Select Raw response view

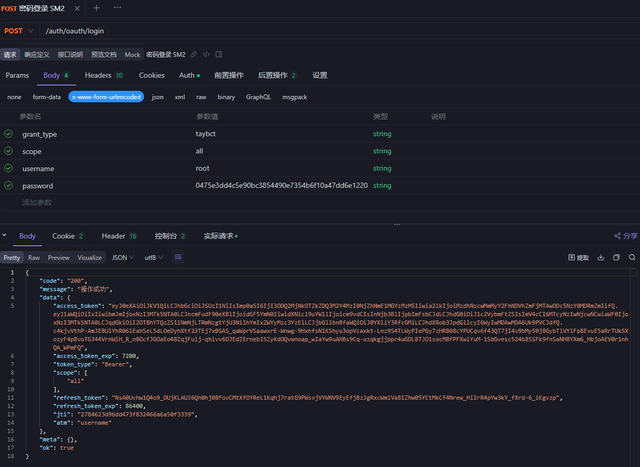[x=34, y=257]
